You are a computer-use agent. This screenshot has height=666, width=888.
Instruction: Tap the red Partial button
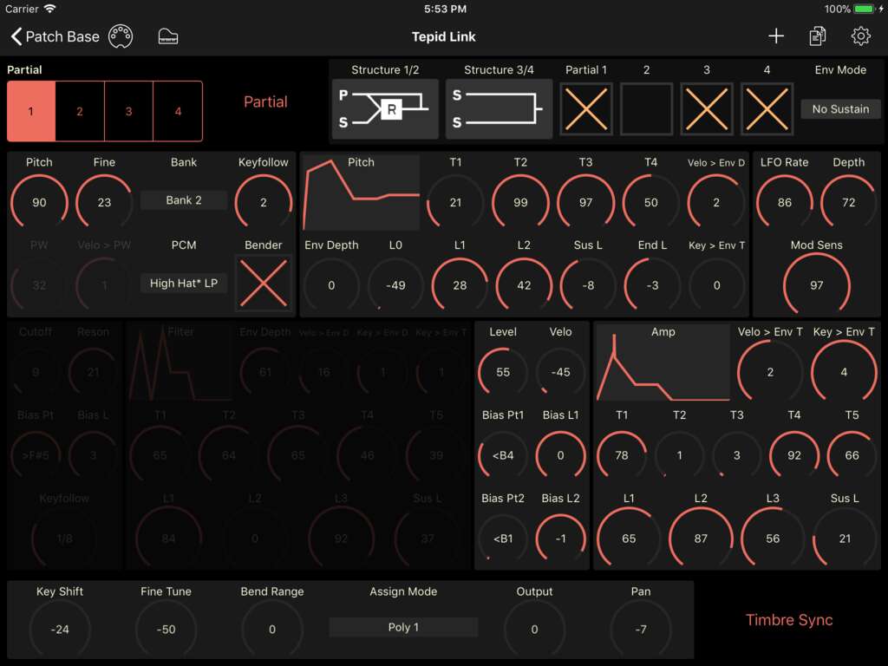coord(265,102)
